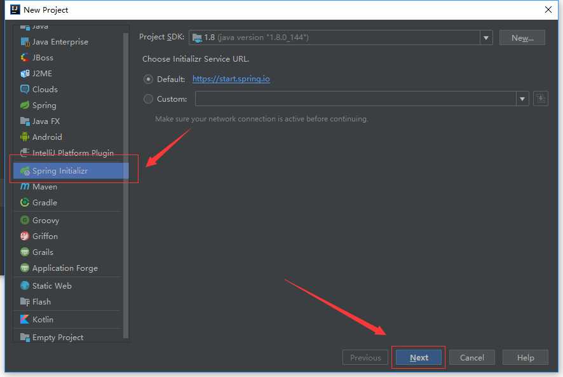Click the project type list scrollbar

point(126,185)
